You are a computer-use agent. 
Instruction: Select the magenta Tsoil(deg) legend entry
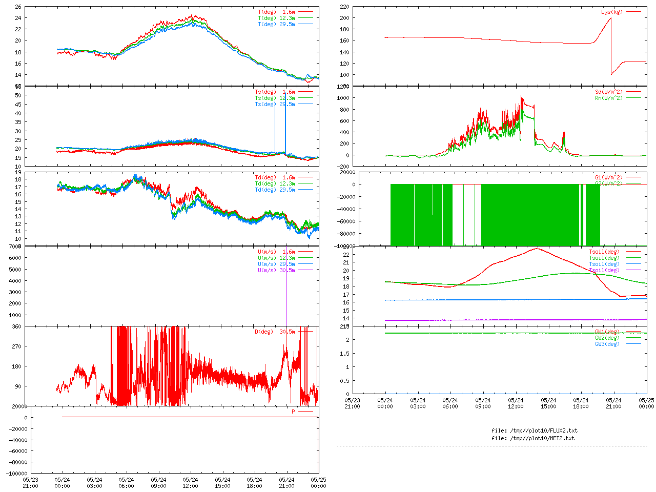coord(604,270)
